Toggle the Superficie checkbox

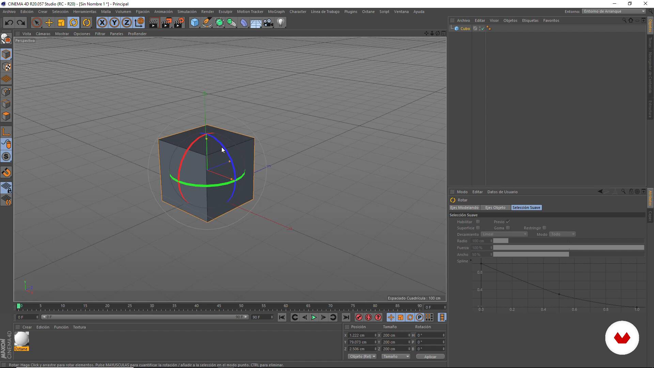(x=478, y=228)
